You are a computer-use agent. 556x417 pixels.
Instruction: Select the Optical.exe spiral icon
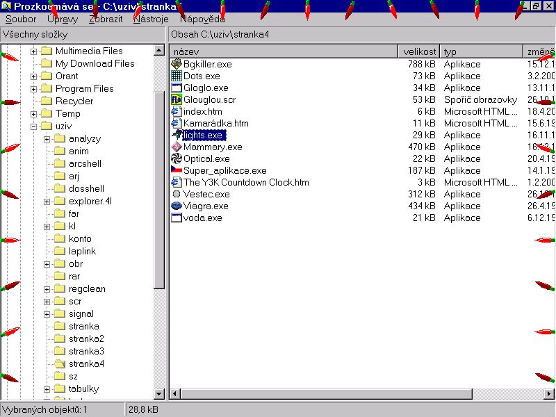(177, 158)
